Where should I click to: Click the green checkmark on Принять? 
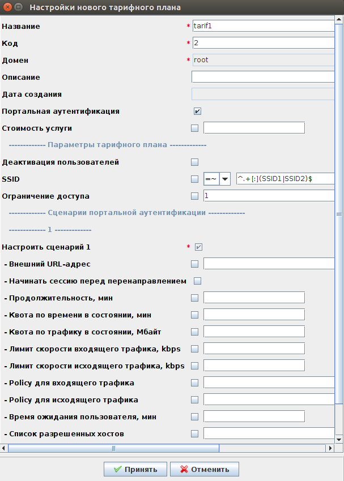point(118,469)
